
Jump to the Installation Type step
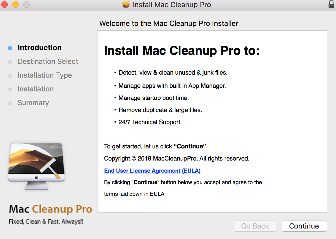pos(45,75)
